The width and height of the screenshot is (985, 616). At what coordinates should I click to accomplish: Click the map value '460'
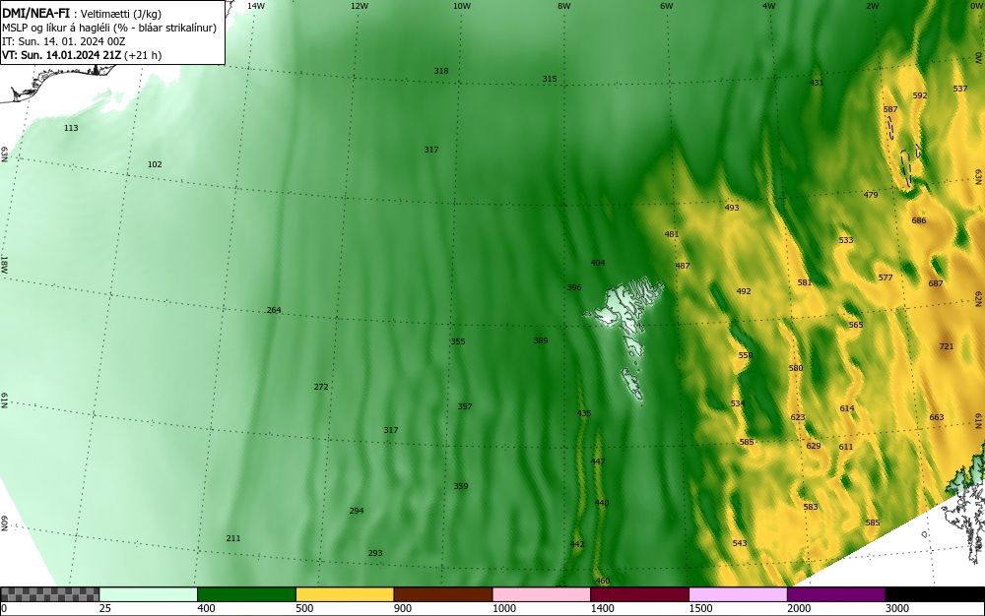coord(603,582)
